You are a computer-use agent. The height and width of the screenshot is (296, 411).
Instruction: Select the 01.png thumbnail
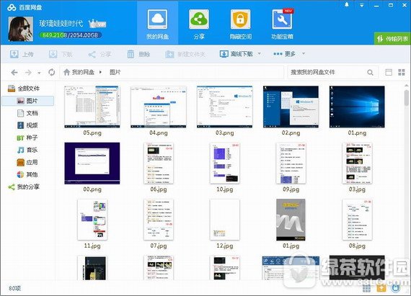[x=357, y=107]
